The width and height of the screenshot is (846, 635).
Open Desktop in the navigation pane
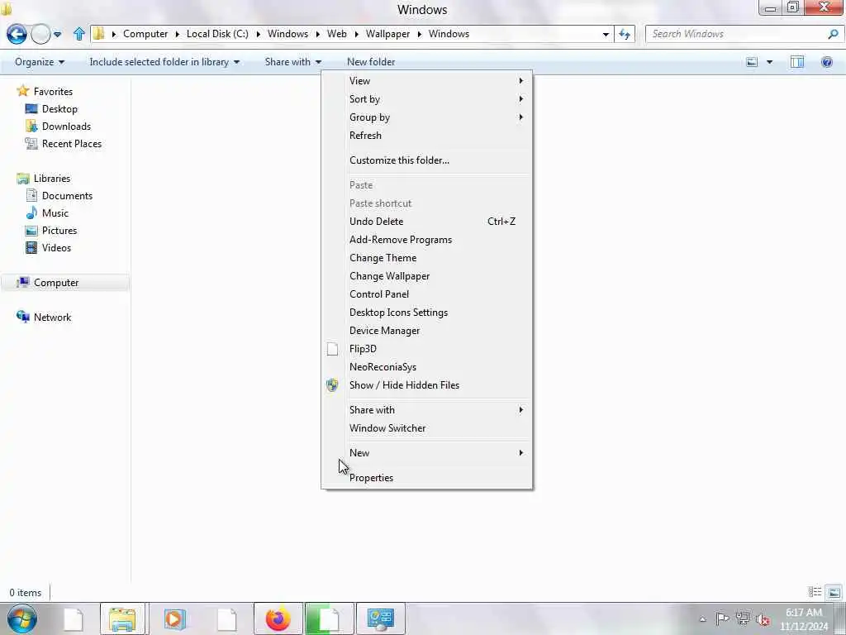click(x=59, y=109)
